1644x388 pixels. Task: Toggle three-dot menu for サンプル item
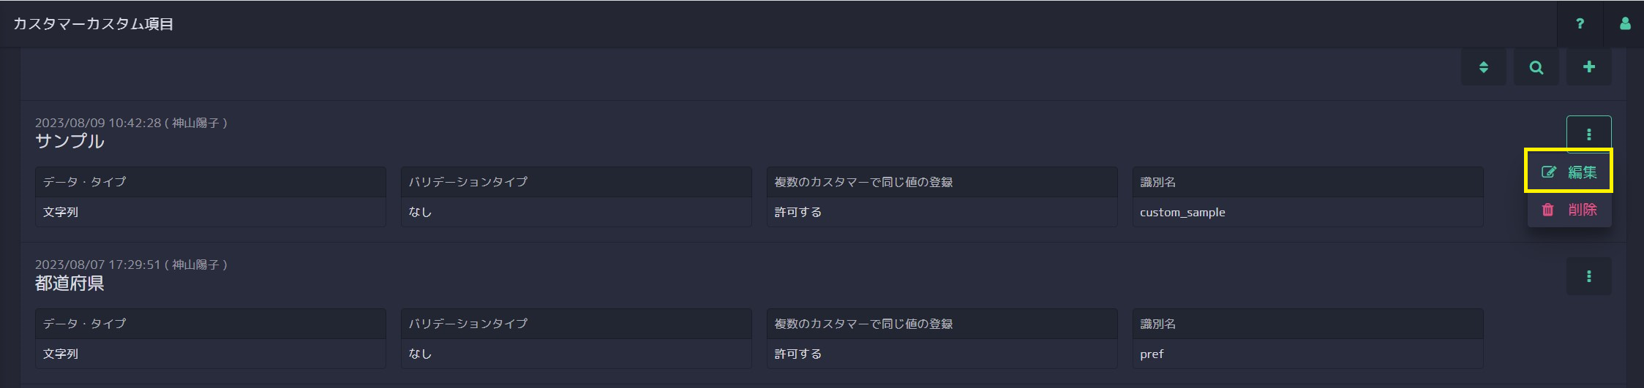pos(1589,134)
